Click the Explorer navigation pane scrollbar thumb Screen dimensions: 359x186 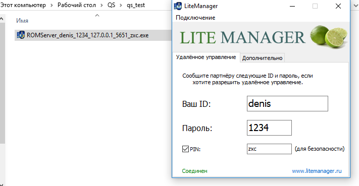pos(3,83)
